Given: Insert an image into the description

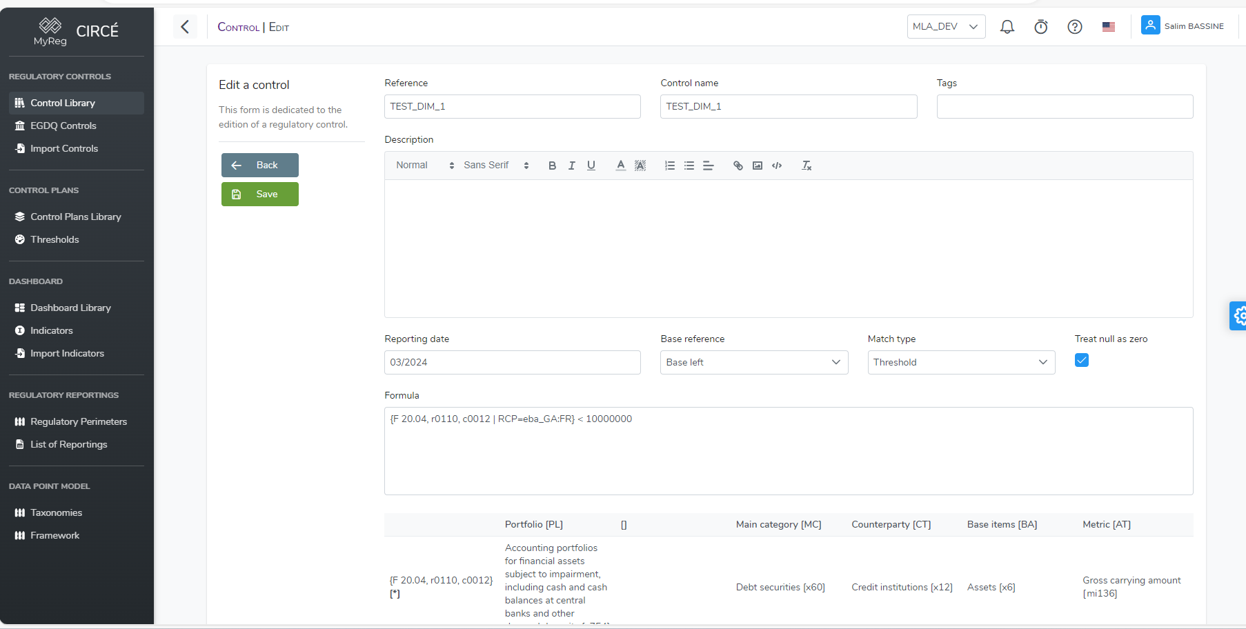Looking at the screenshot, I should [757, 166].
